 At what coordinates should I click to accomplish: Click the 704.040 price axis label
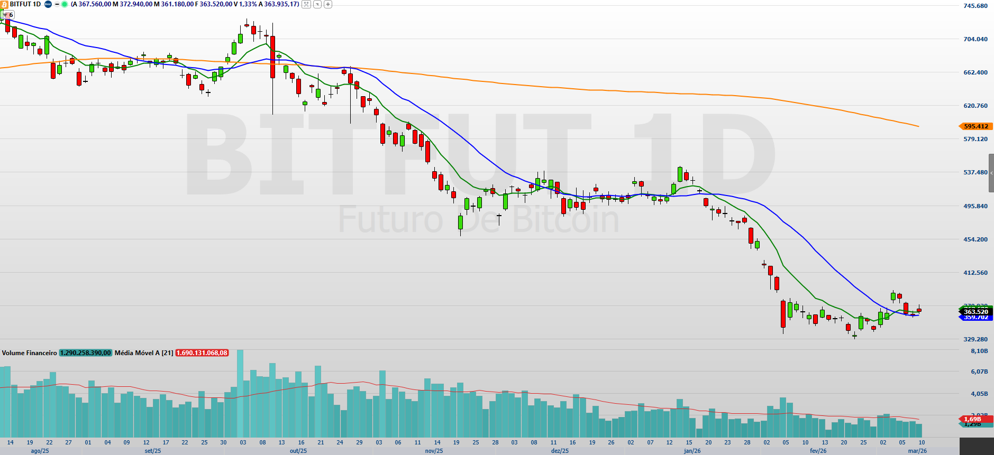975,39
